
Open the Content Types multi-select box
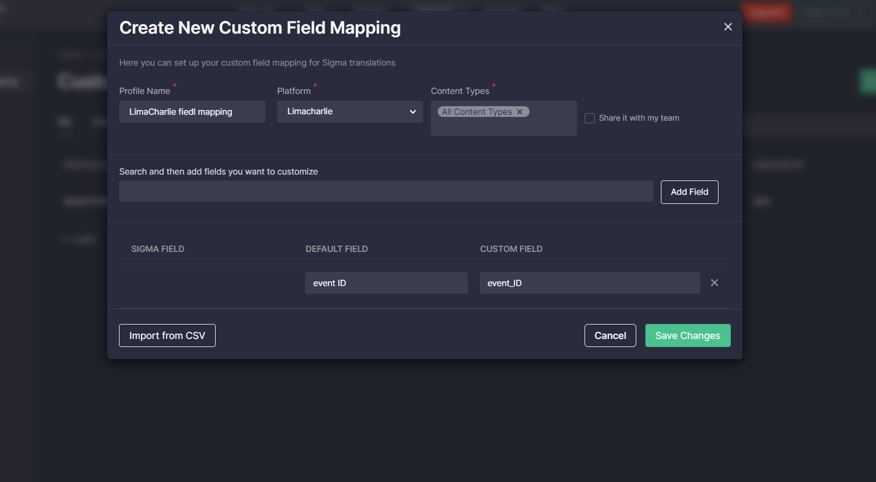tap(503, 126)
